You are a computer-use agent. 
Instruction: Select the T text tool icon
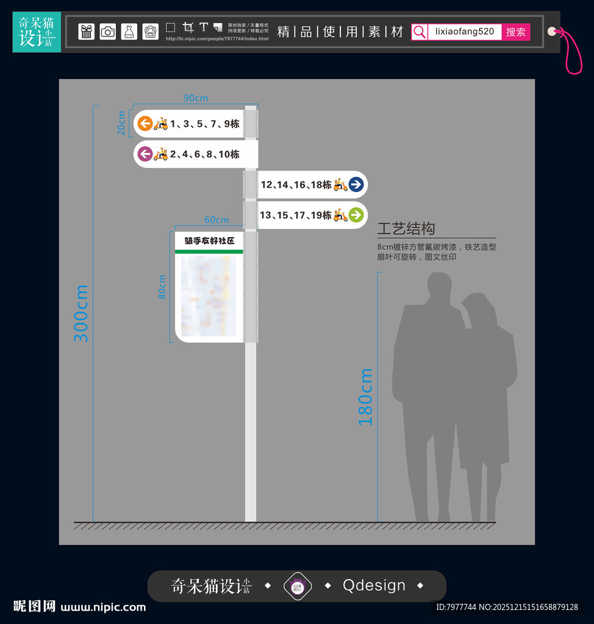point(203,27)
